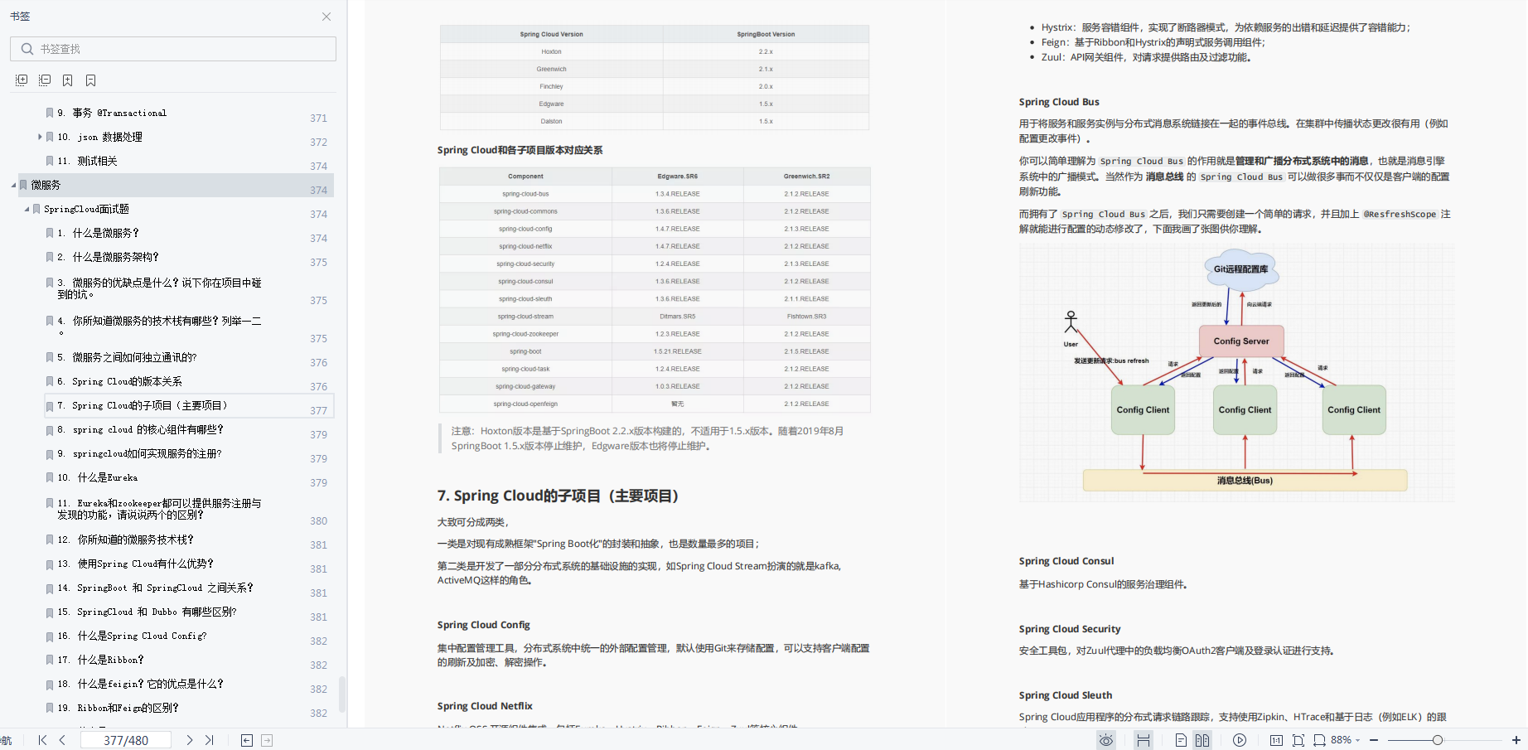
Task: Expand the 10. json 数据处理 bookmark
Action: (x=40, y=137)
